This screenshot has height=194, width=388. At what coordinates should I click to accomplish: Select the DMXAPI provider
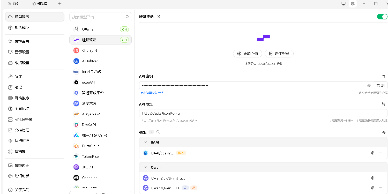[100, 125]
